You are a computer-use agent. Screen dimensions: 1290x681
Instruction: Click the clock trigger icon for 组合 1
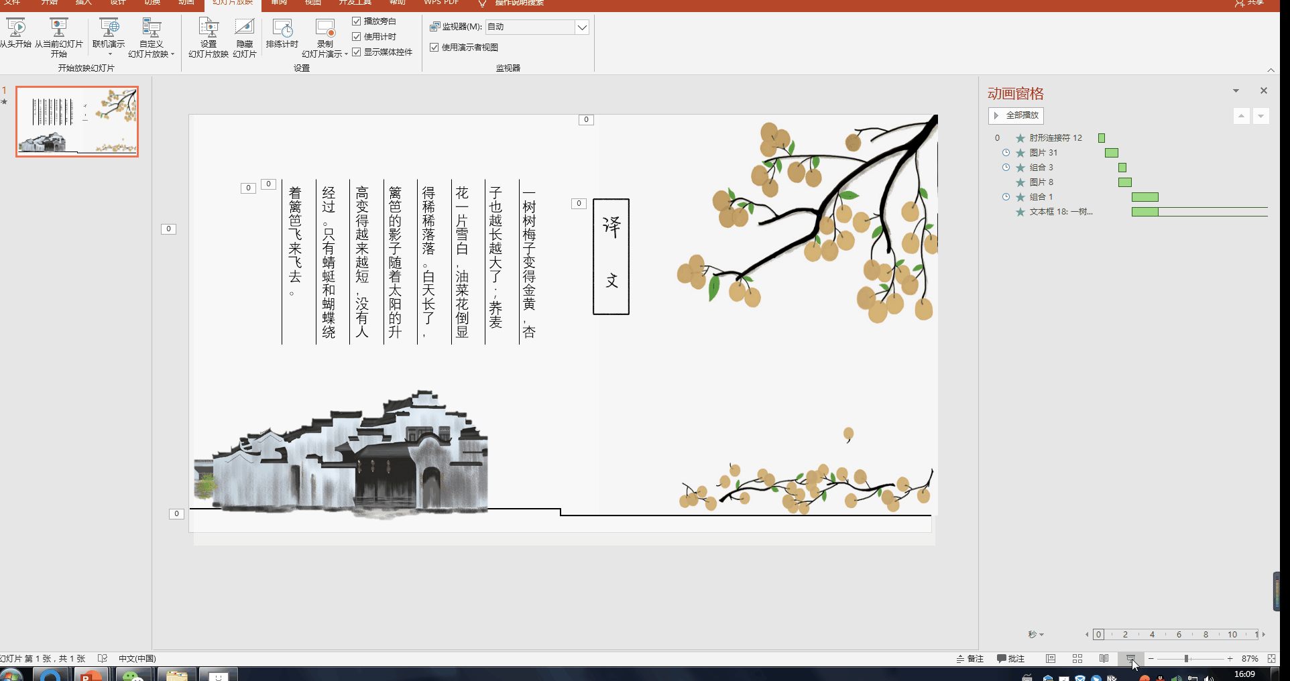coord(1006,197)
